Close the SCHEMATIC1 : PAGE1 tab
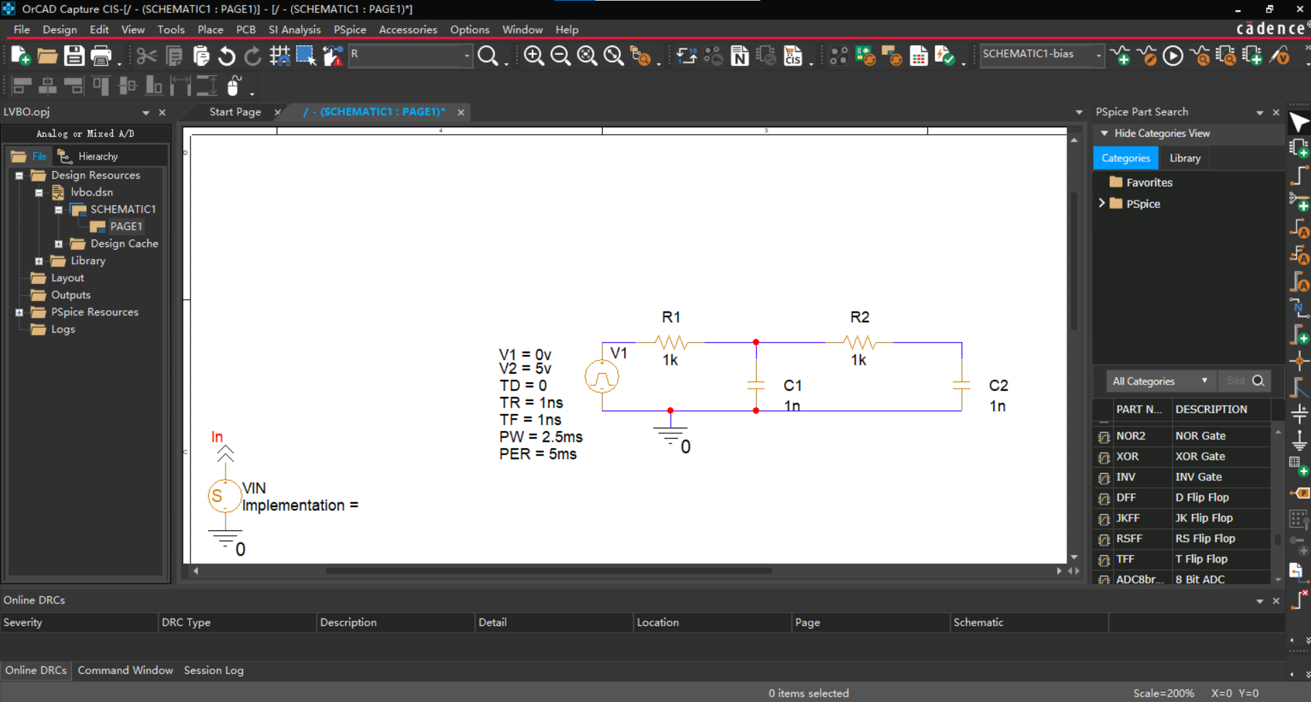Screen dimensions: 1311x702 pyautogui.click(x=461, y=112)
